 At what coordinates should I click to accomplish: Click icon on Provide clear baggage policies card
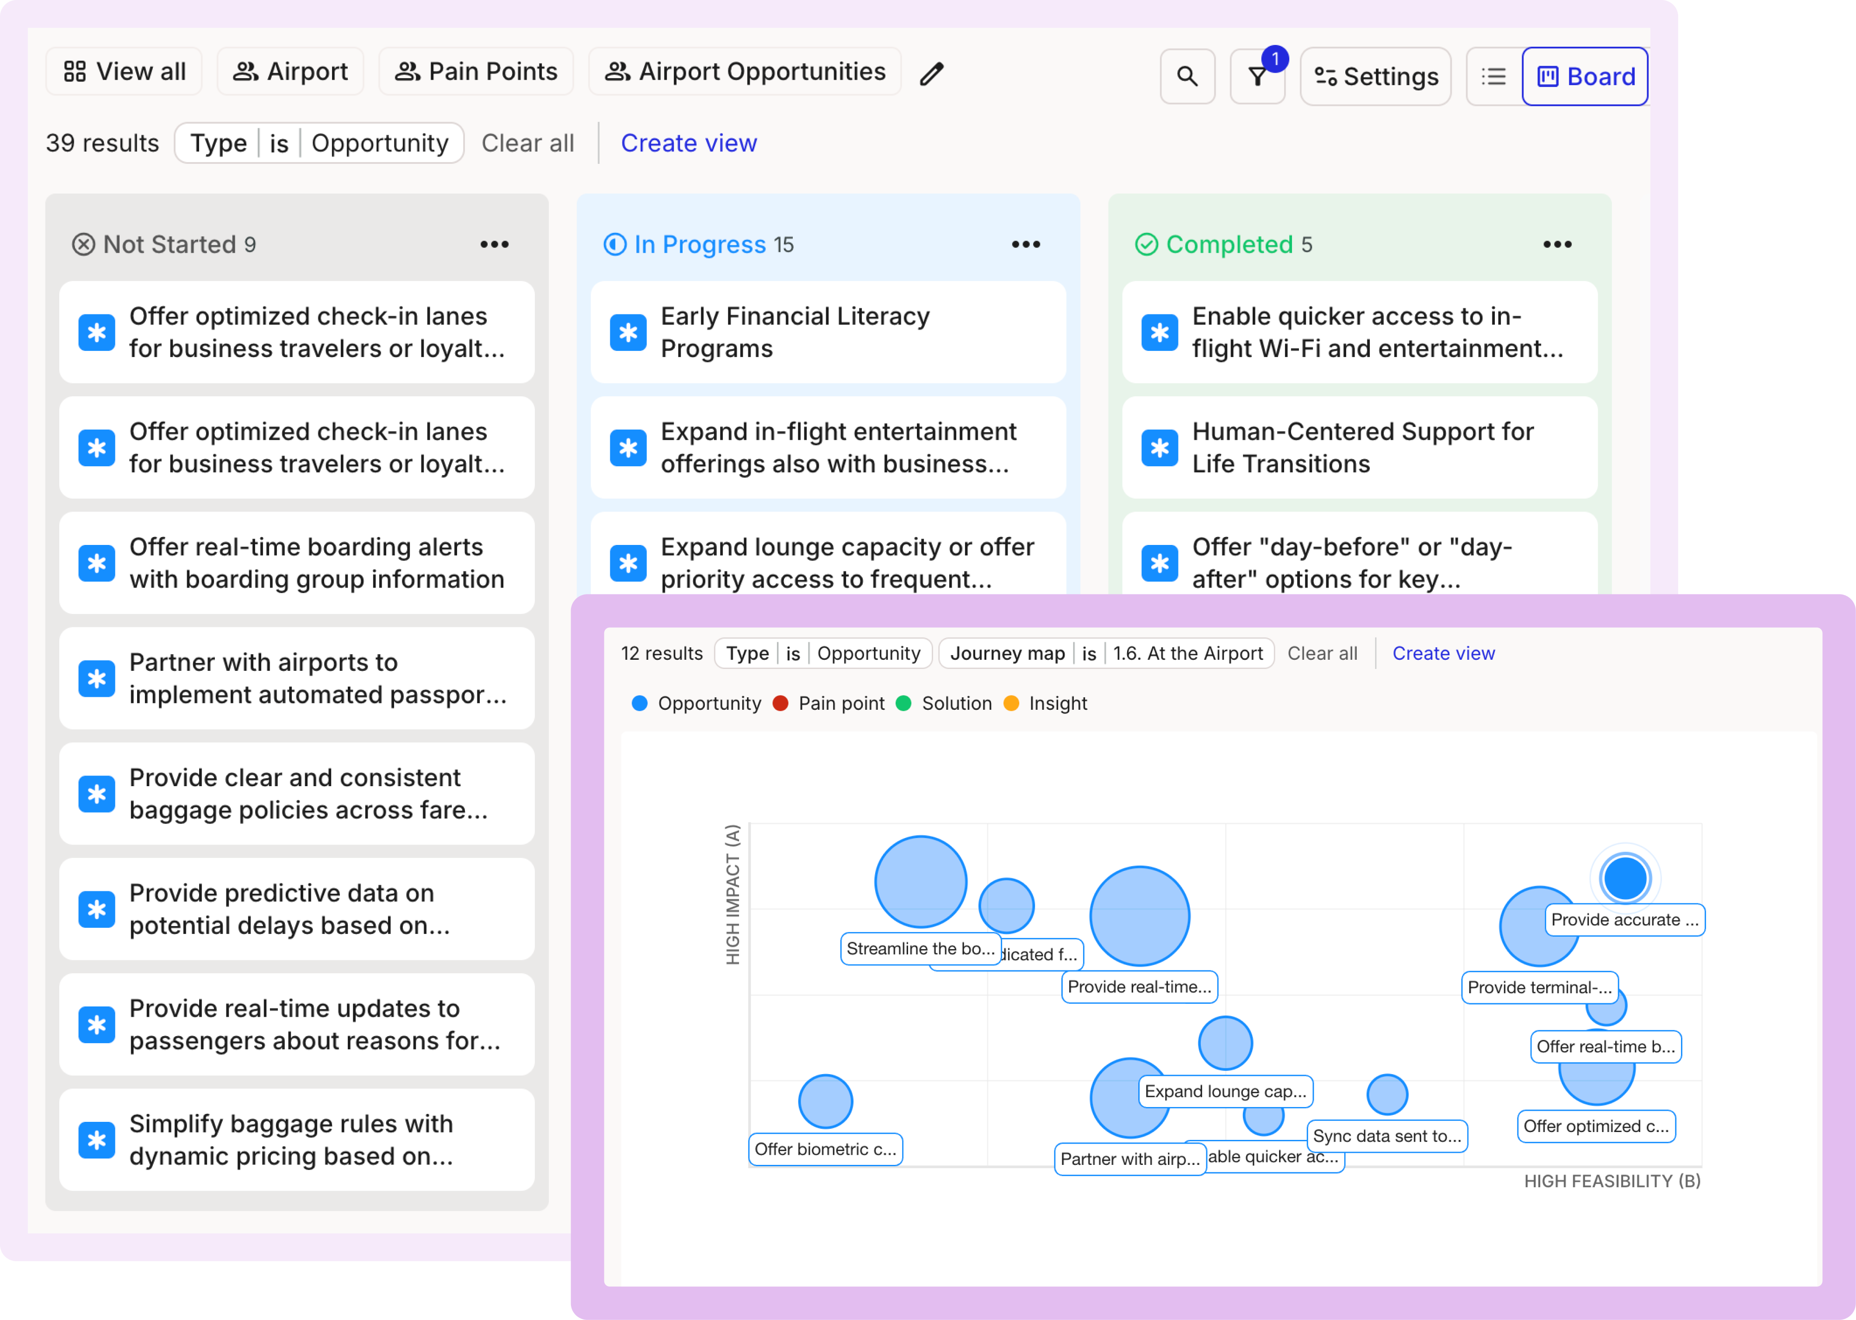click(97, 794)
